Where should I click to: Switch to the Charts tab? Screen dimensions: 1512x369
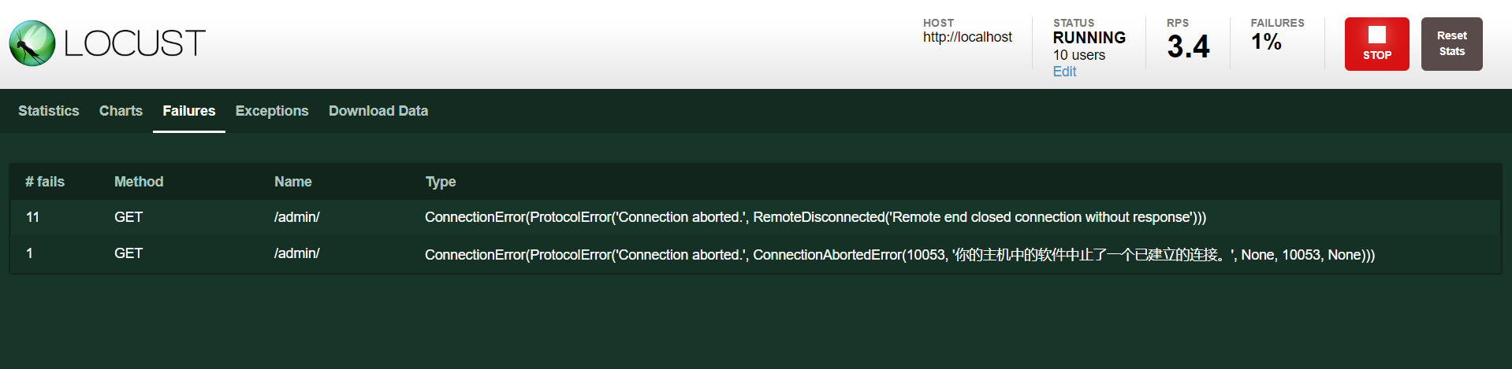pyautogui.click(x=121, y=111)
